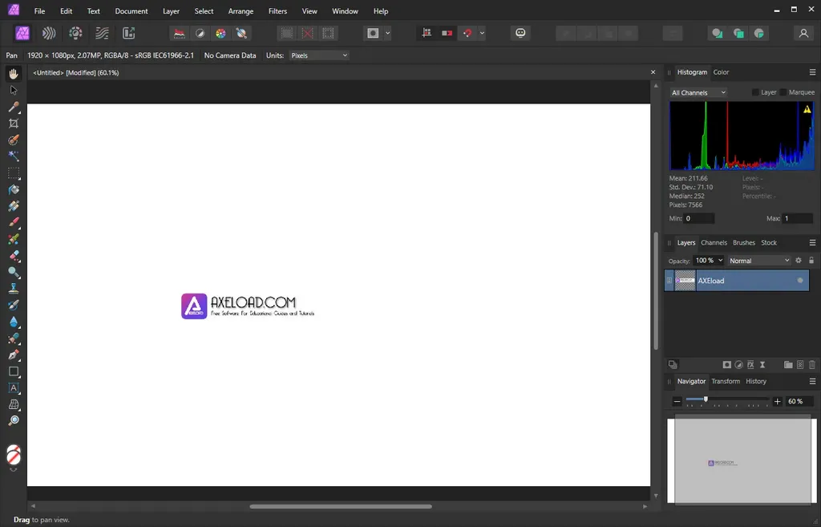
Task: Expand the Quick Mask options arrow
Action: tap(387, 33)
